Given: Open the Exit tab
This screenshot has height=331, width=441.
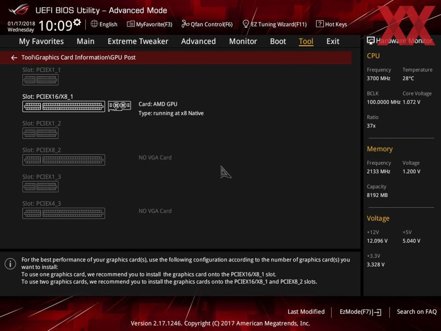Looking at the screenshot, I should [333, 41].
